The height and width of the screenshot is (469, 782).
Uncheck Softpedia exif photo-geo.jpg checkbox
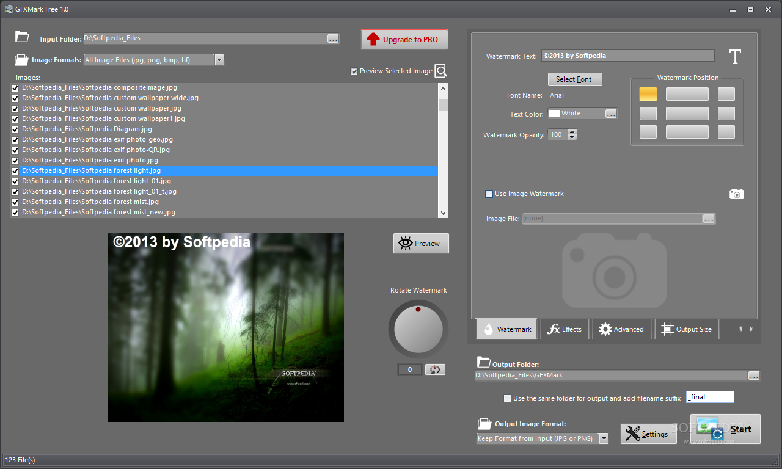pyautogui.click(x=15, y=140)
